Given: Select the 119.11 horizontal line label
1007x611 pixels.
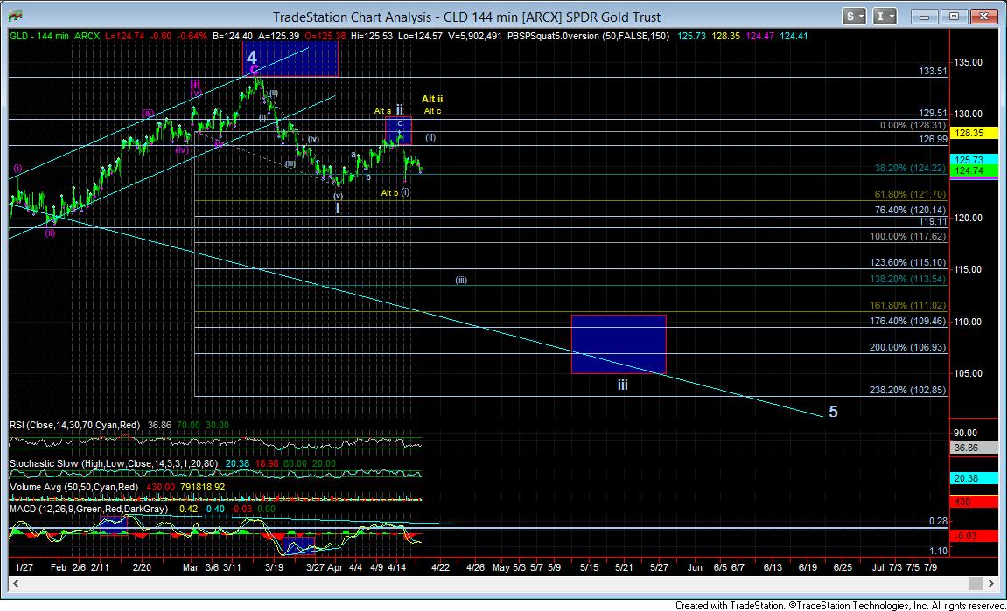Looking at the screenshot, I should coord(933,221).
